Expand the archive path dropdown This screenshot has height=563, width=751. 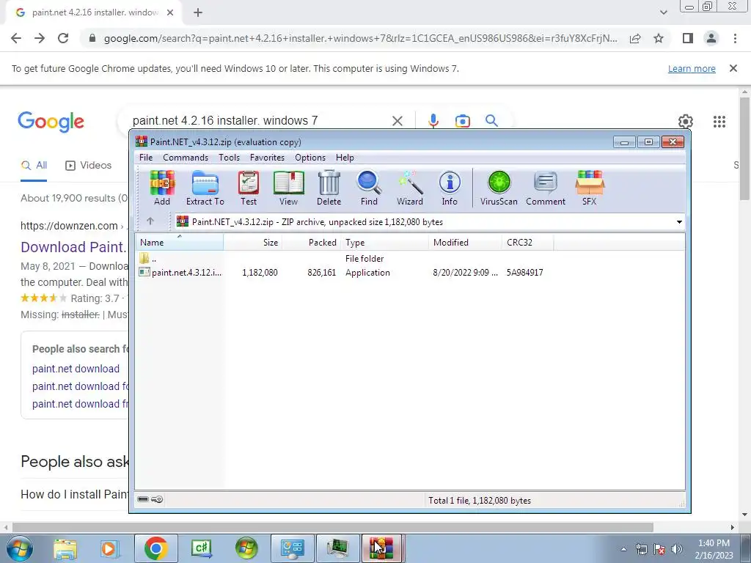coord(679,221)
